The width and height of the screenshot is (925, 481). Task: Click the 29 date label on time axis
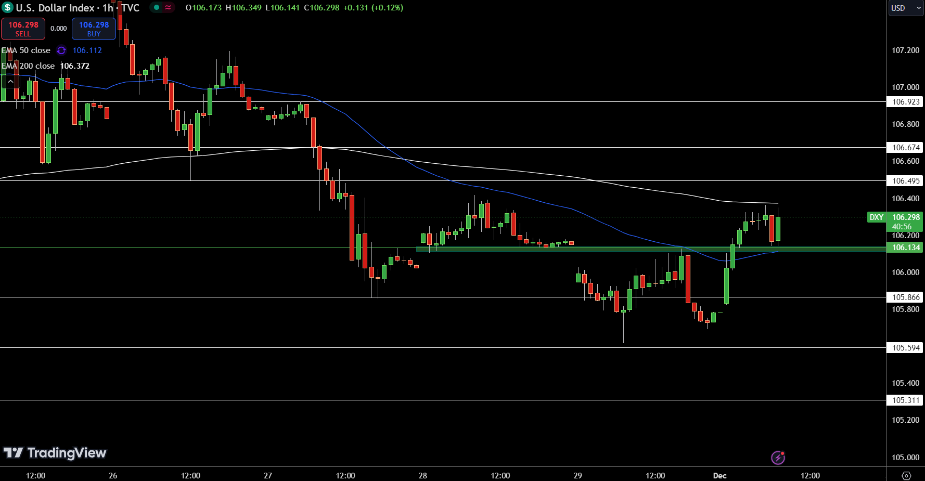(577, 475)
